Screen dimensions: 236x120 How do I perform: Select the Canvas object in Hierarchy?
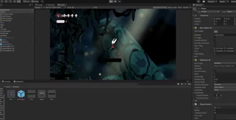tap(4, 29)
